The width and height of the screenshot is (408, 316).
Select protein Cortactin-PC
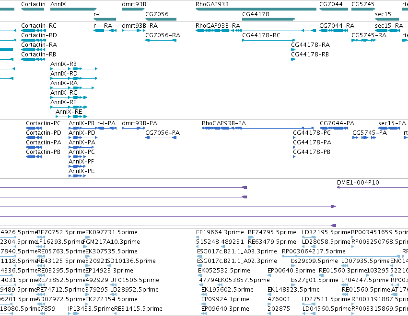34,128
